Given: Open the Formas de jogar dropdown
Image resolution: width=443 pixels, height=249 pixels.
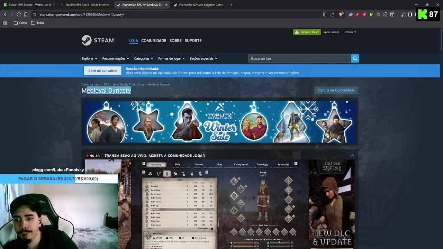Looking at the screenshot, I should pyautogui.click(x=171, y=58).
